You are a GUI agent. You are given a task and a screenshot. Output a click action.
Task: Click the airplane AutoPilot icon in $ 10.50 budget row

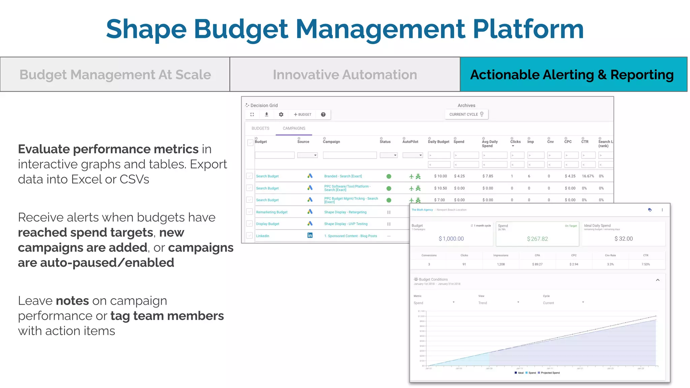point(411,188)
